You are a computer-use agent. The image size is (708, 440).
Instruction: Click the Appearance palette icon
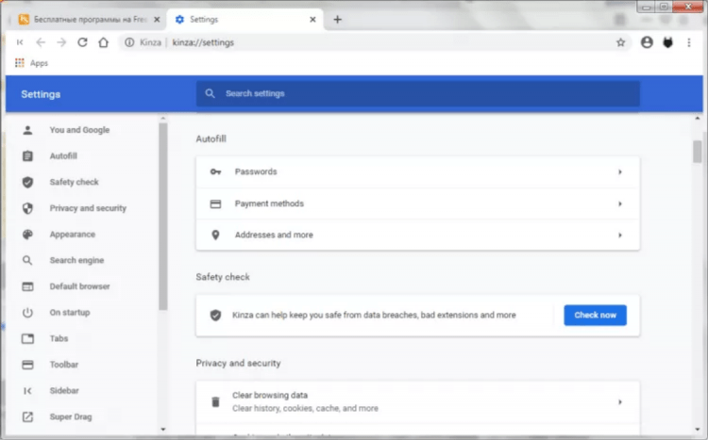click(27, 235)
